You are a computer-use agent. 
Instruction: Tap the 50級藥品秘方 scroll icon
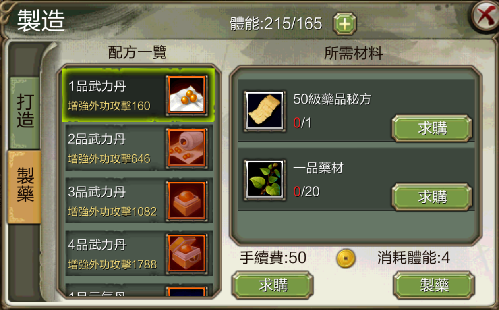click(265, 112)
